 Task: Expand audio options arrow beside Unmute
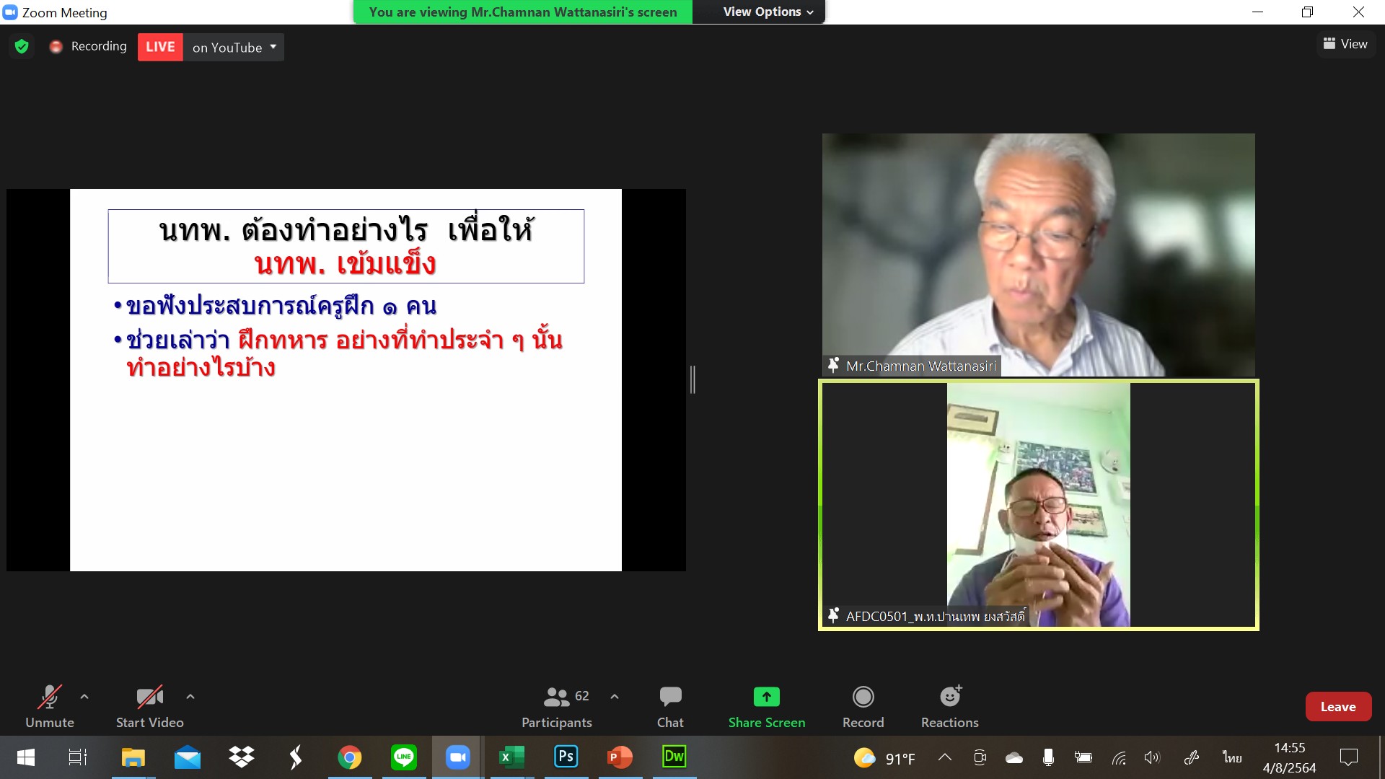point(84,697)
